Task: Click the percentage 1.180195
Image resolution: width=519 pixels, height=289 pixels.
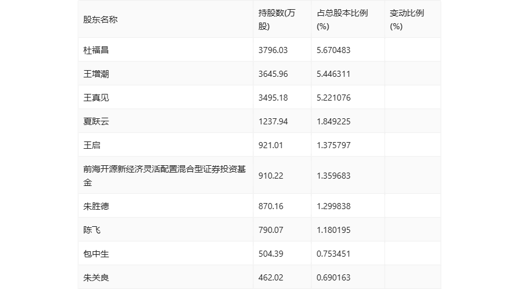Action: tap(333, 230)
